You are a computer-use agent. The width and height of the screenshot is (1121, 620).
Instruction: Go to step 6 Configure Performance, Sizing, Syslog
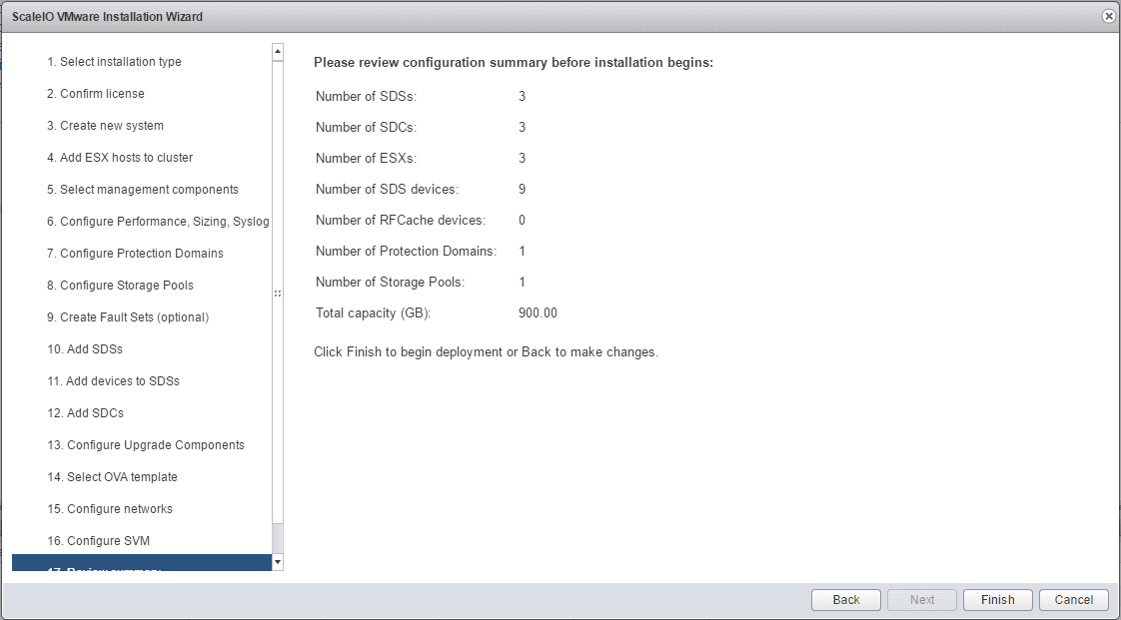pyautogui.click(x=158, y=222)
